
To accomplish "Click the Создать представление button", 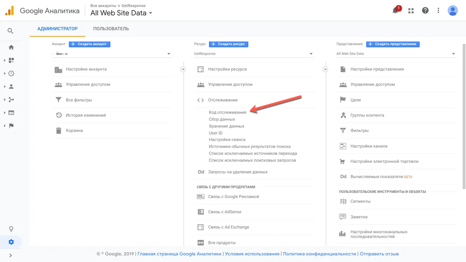I will tap(393, 44).
